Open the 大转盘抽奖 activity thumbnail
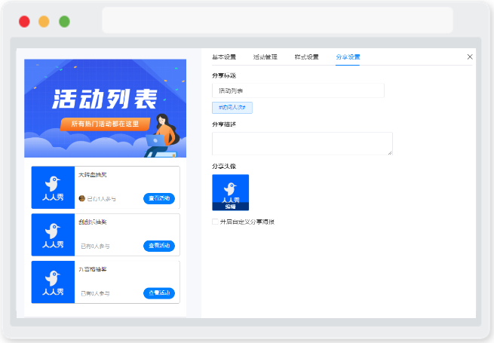Image resolution: width=494 pixels, height=343 pixels. click(x=53, y=188)
